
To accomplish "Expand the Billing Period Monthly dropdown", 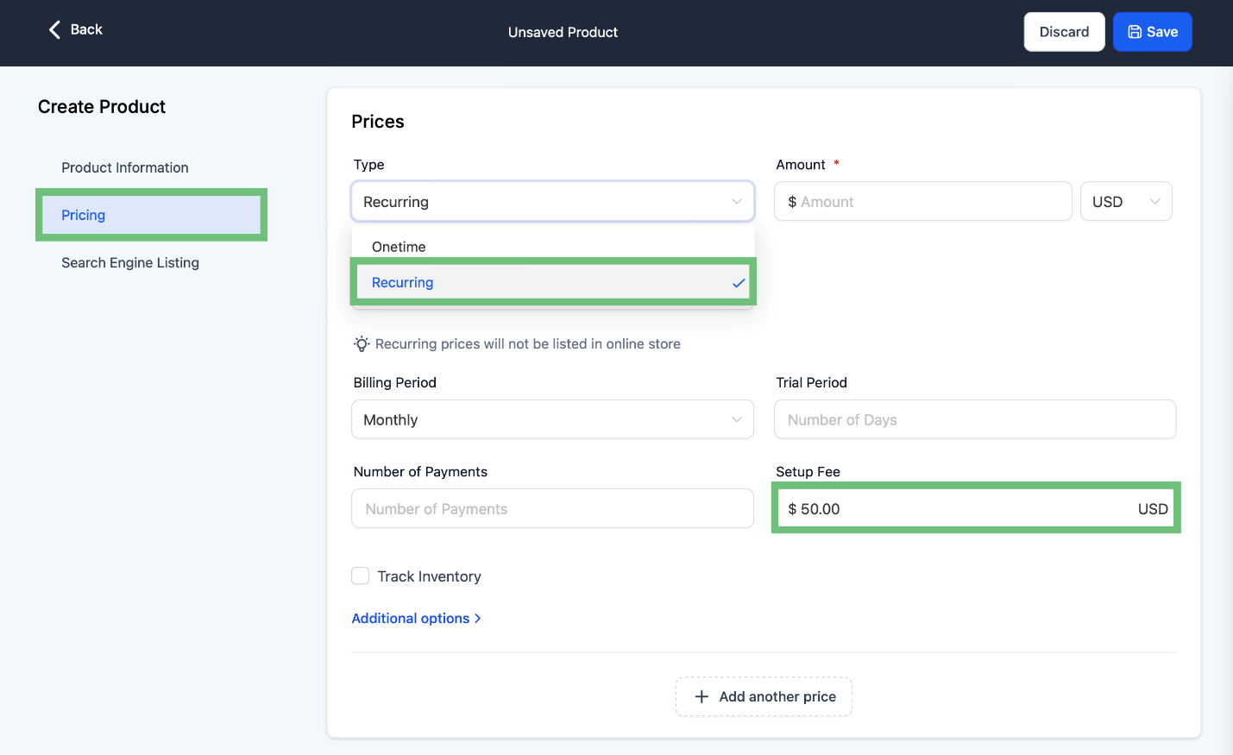I will pos(553,419).
